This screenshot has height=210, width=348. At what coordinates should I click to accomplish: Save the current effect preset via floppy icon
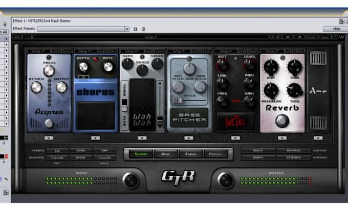[135, 29]
